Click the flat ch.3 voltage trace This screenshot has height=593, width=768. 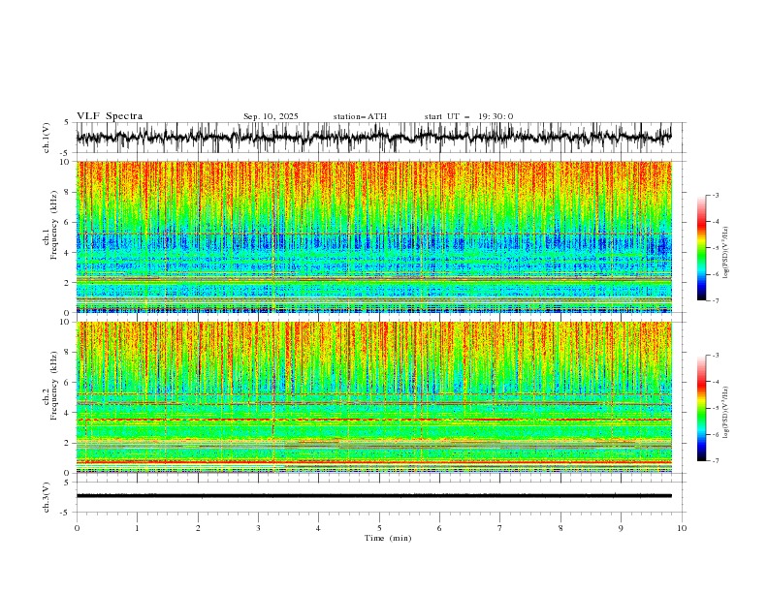tap(373, 496)
